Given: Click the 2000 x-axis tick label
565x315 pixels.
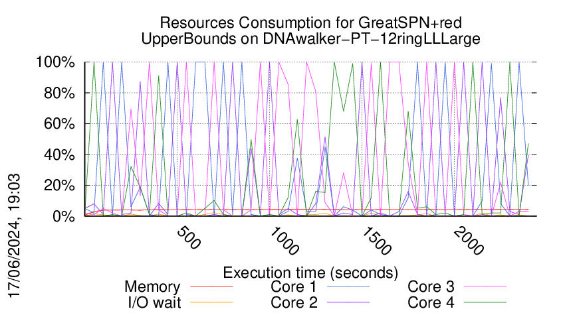Looking at the screenshot, I should pos(469,241).
